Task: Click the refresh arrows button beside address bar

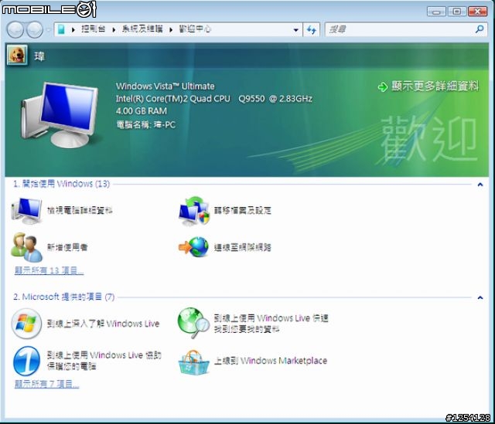Action: coord(311,29)
